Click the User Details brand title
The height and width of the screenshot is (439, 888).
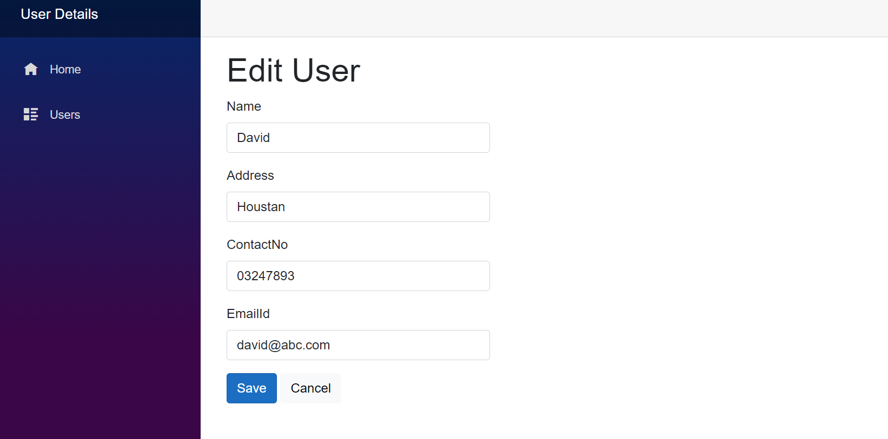click(59, 14)
